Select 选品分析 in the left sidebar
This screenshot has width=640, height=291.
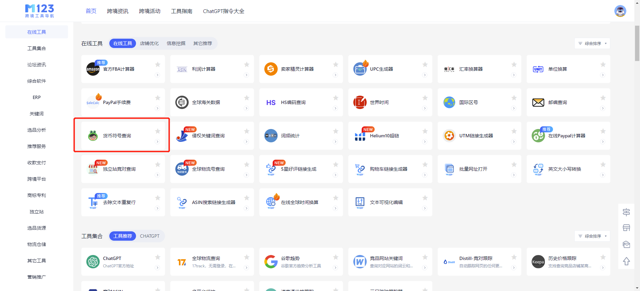(37, 130)
